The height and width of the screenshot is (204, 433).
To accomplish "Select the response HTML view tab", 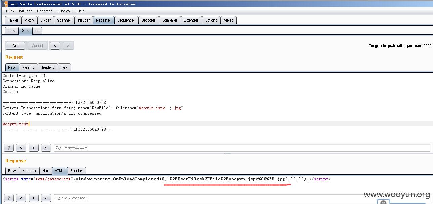I will (60, 171).
